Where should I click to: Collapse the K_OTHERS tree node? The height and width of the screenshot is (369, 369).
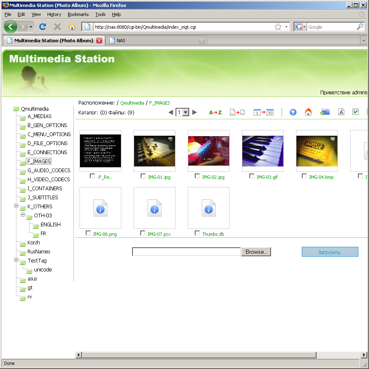(16, 206)
